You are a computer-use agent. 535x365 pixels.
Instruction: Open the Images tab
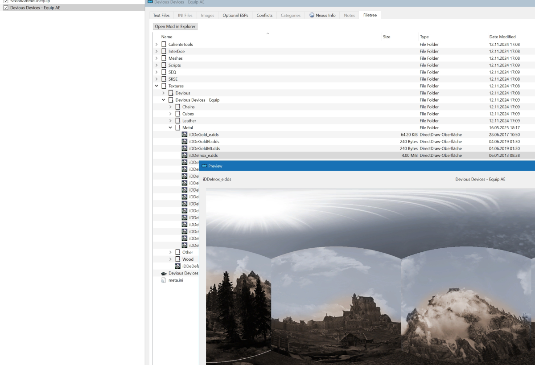[207, 15]
